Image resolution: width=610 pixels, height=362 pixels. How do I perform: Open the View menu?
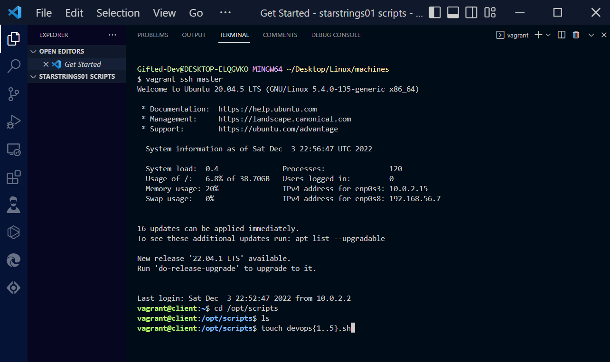click(164, 13)
